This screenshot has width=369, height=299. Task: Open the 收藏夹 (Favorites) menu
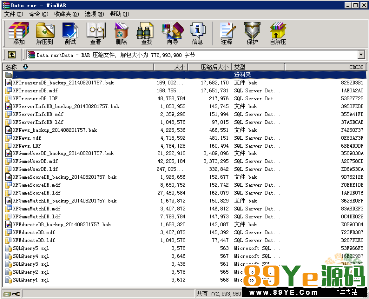66,14
